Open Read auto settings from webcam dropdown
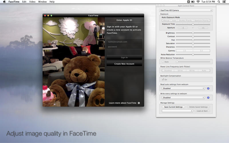 coord(183,88)
